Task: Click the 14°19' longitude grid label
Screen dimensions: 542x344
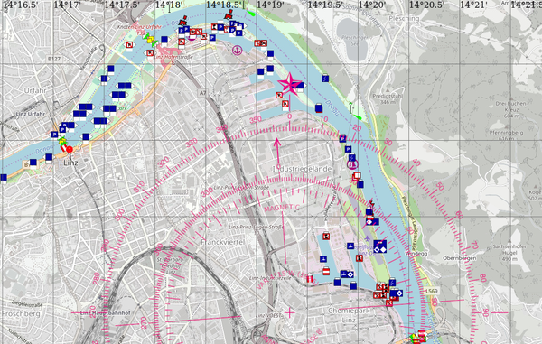Action: [270, 5]
